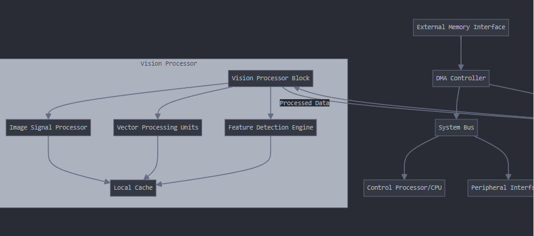The image size is (534, 236).
Task: Select the System Bus node
Action: click(456, 128)
